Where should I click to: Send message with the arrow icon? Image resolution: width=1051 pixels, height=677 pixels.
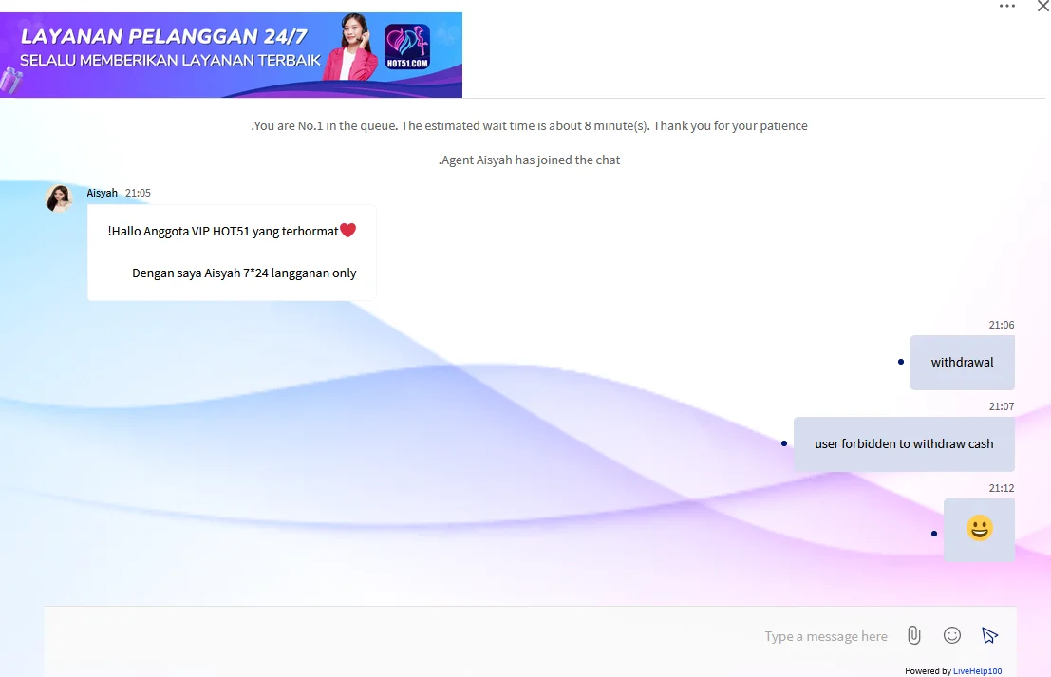tap(989, 635)
